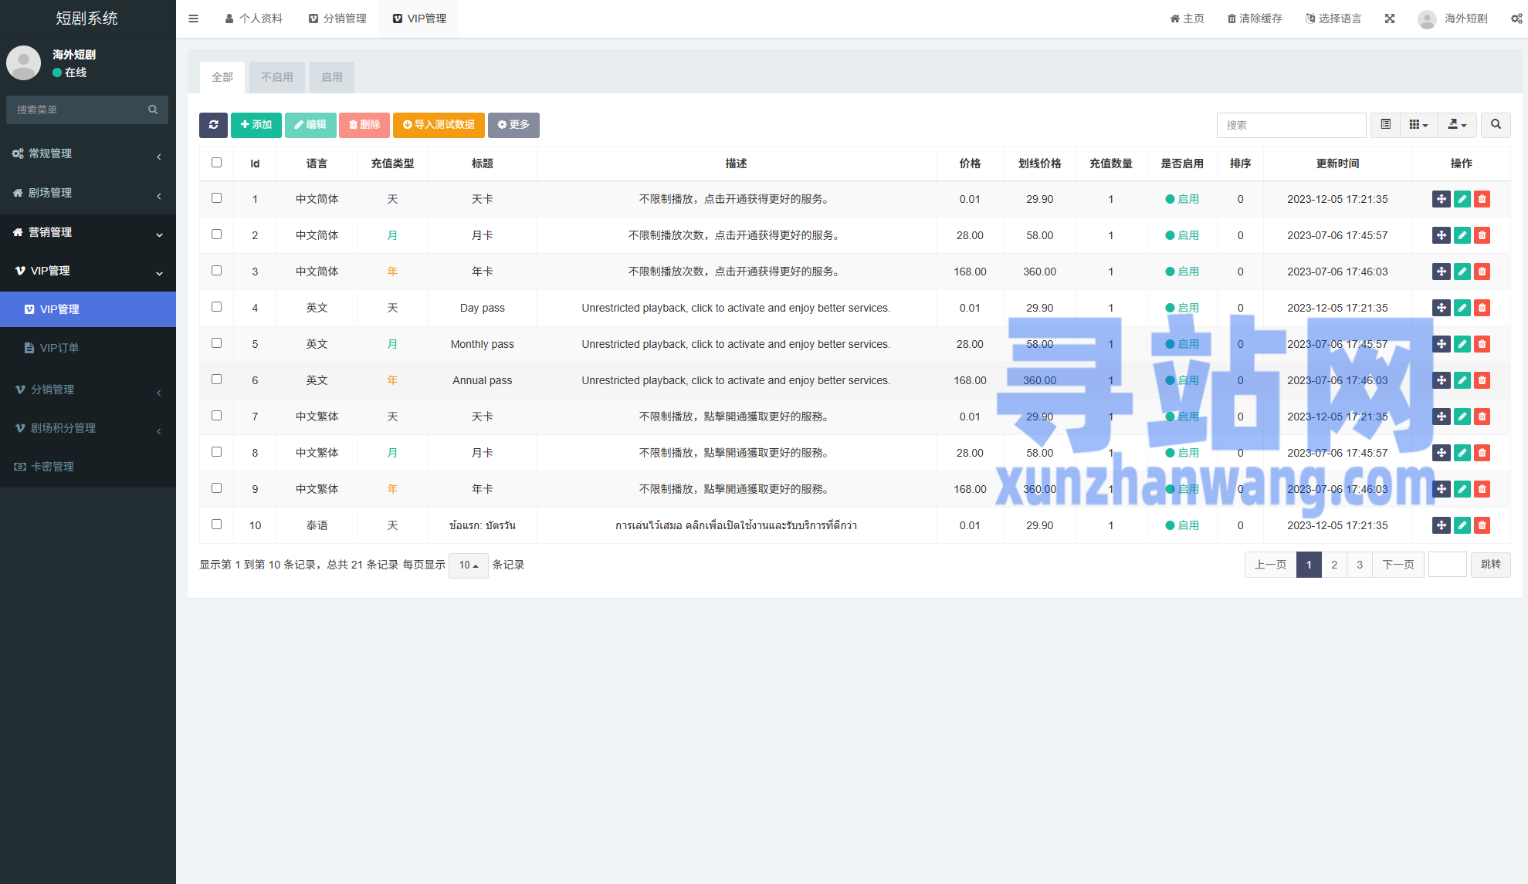This screenshot has height=884, width=1528.
Task: Click the magnifier search icon button
Action: [x=1496, y=125]
